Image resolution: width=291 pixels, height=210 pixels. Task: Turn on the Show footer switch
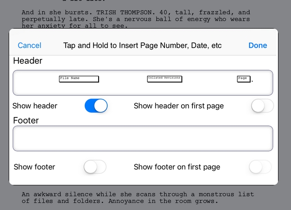[x=95, y=167]
